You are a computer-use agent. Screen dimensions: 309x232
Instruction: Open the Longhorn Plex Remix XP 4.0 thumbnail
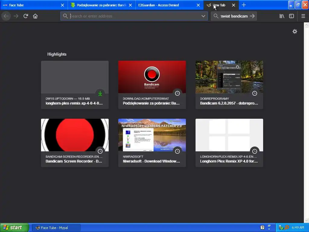click(x=229, y=135)
